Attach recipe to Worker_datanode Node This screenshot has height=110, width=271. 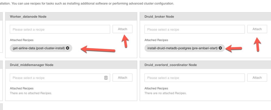[x=122, y=29]
